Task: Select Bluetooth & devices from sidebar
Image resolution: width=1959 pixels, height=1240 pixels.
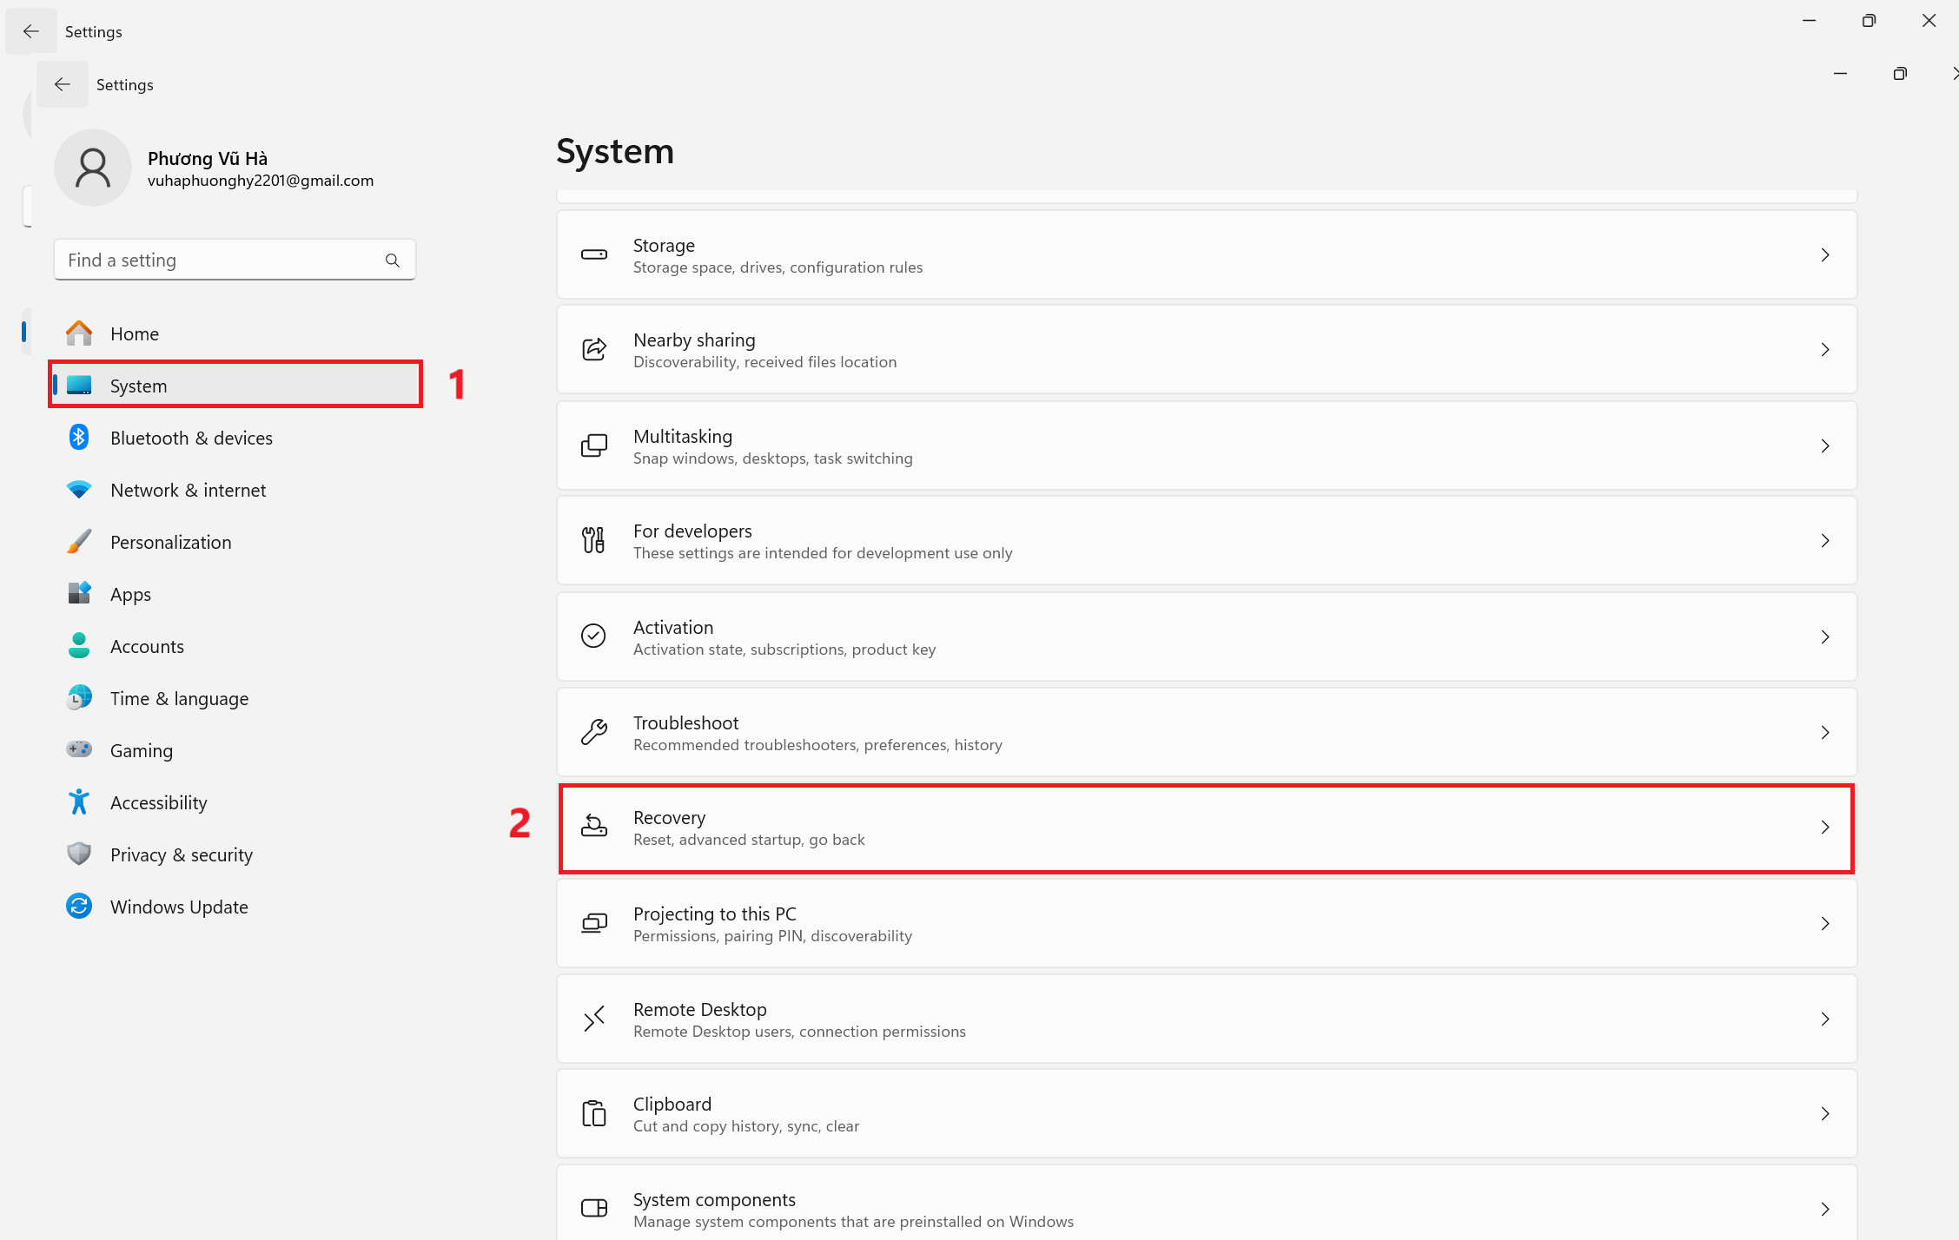Action: [191, 438]
